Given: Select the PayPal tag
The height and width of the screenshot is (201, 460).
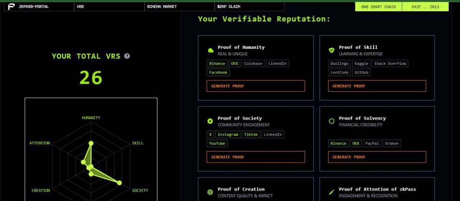Looking at the screenshot, I should (372, 143).
